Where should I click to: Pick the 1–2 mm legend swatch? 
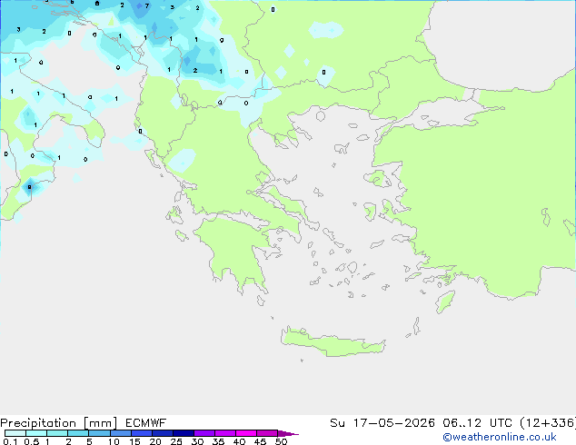click(x=57, y=433)
